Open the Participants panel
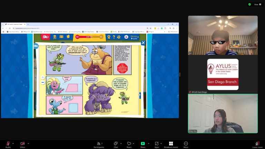Screen dimensions: 265x149 tap(99, 145)
